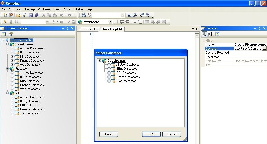The width and height of the screenshot is (267, 144).
Task: Click the Refresh icon in Container Manager
Action: [x=4, y=34]
